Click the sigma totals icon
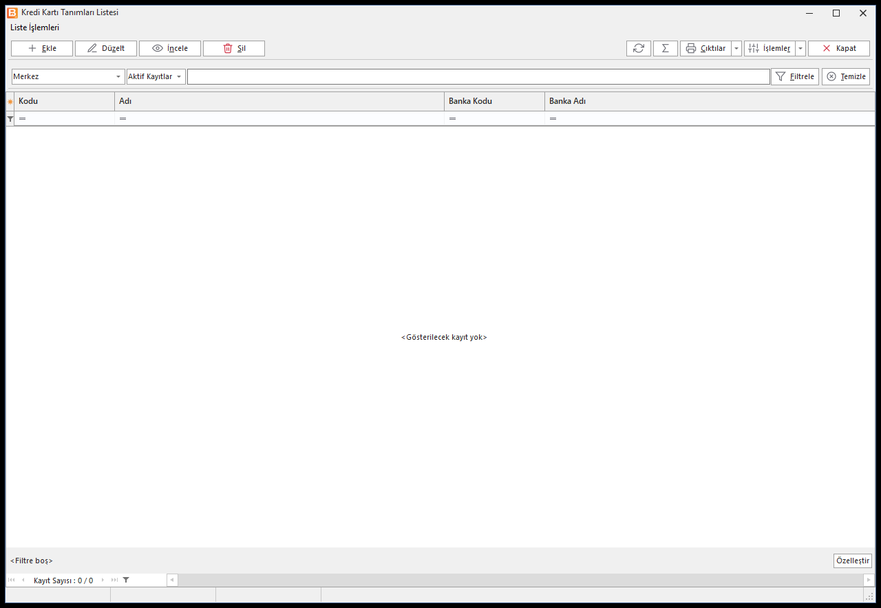Viewport: 881px width, 608px height. (666, 48)
